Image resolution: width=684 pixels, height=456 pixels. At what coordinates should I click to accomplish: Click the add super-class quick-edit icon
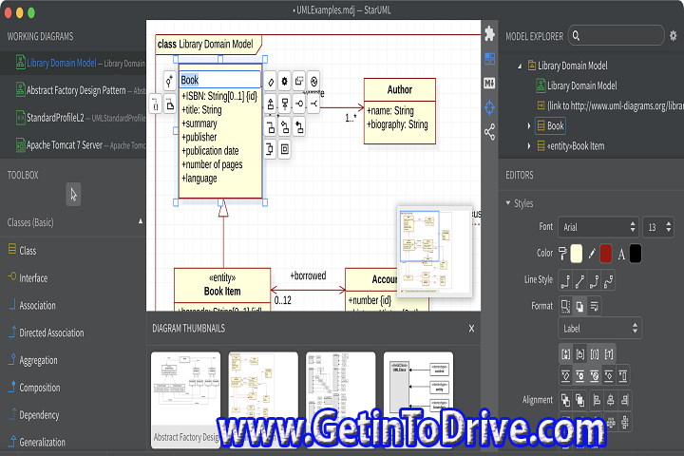click(285, 104)
